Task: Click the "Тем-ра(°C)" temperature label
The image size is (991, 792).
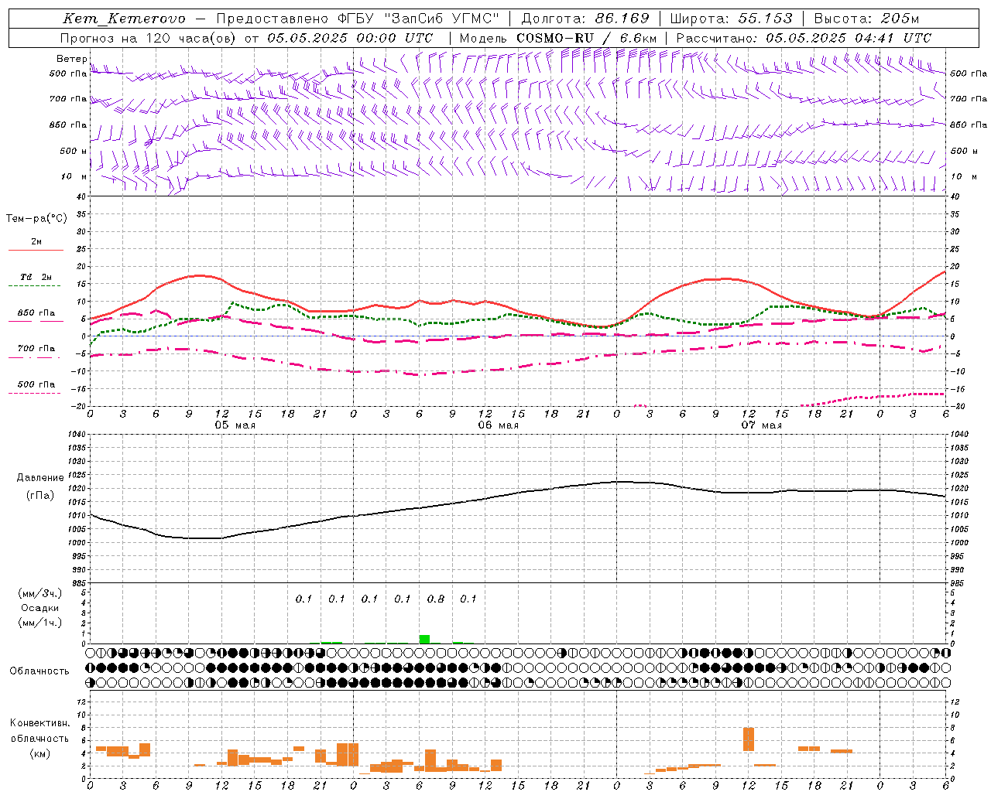Action: [36, 218]
